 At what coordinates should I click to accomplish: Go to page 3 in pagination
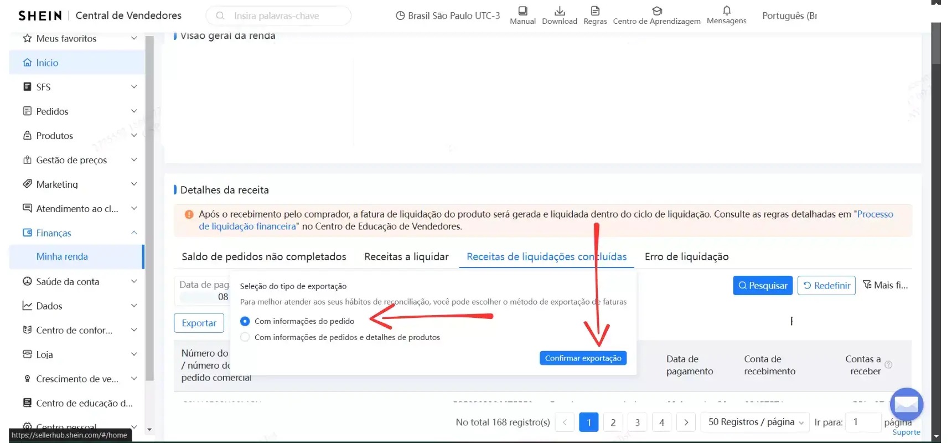637,423
